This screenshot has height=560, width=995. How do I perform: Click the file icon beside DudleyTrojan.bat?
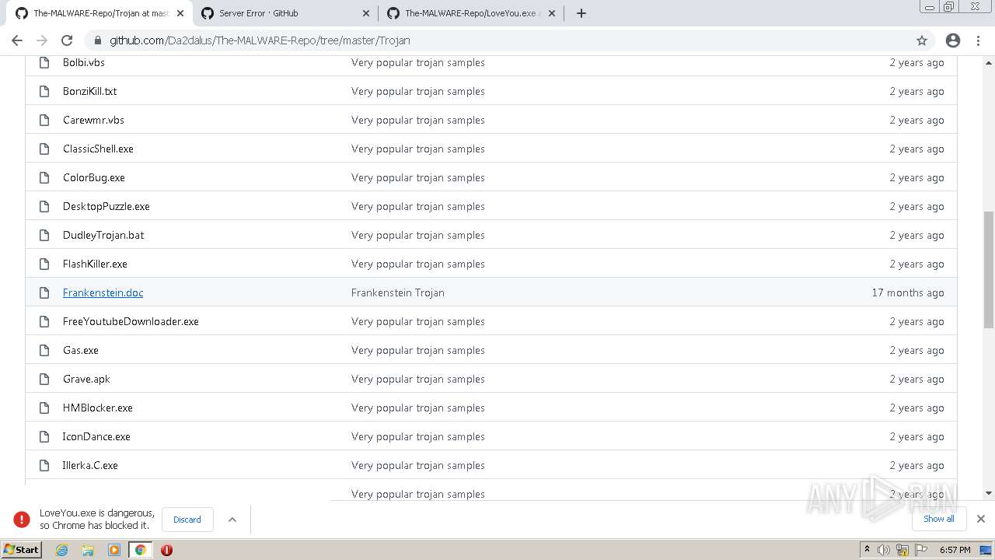[x=44, y=235]
